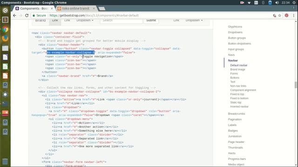This screenshot has width=298, height=167.
Task: Launch Firefox from the dock
Action: coord(5,39)
